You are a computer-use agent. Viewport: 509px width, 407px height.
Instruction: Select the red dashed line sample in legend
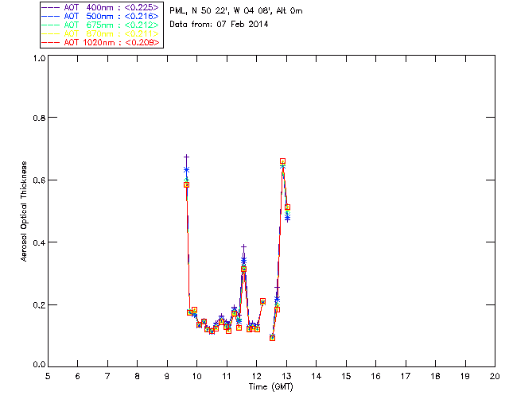tap(51, 42)
